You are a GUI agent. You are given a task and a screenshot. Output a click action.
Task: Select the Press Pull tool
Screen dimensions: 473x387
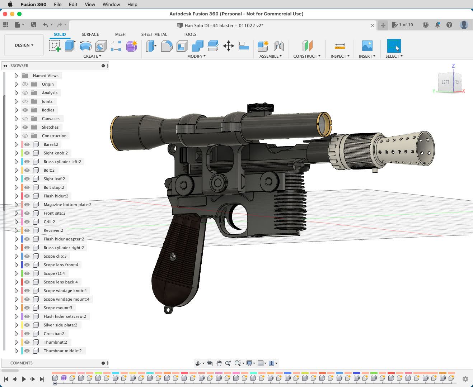[x=151, y=46]
